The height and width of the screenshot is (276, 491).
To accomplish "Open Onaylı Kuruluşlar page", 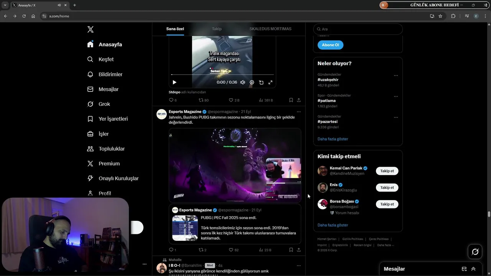I will click(x=113, y=179).
